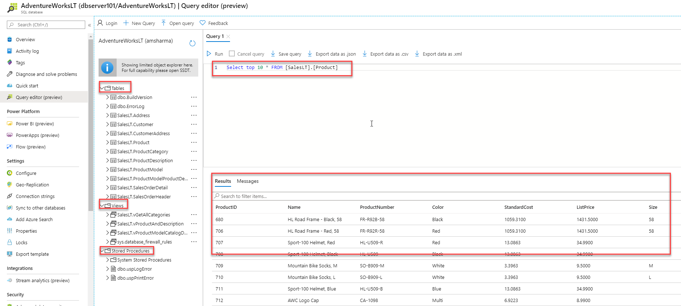
Task: Collapse the Stored Procedures node
Action: click(x=102, y=251)
